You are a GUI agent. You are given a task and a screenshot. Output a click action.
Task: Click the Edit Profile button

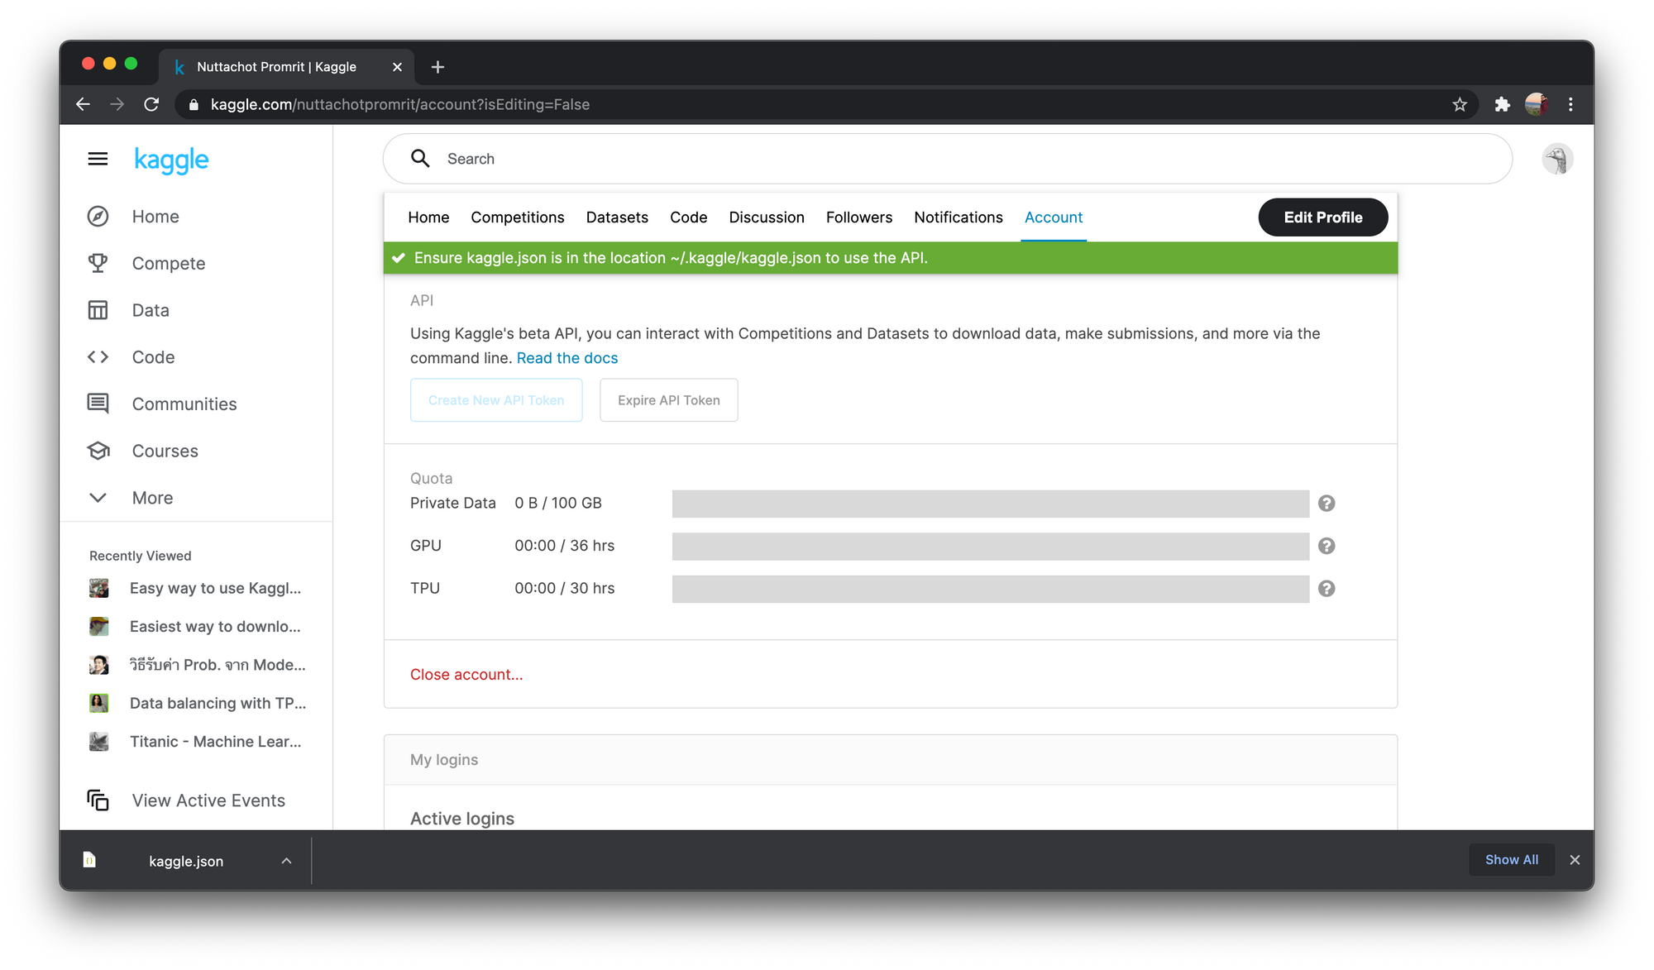tap(1323, 217)
